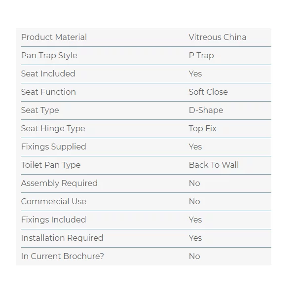Click the In Current Brochure? label
The image size is (296, 296).
(62, 257)
